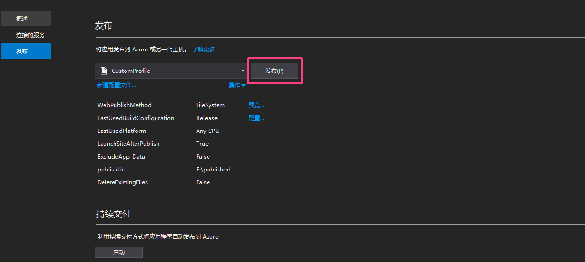Open the 配置... link
This screenshot has height=262, width=585.
tap(256, 118)
